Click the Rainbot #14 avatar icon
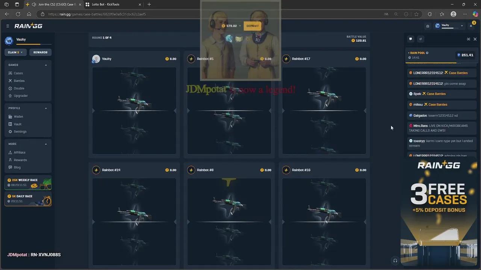Image resolution: width=481 pixels, height=270 pixels. click(96, 170)
